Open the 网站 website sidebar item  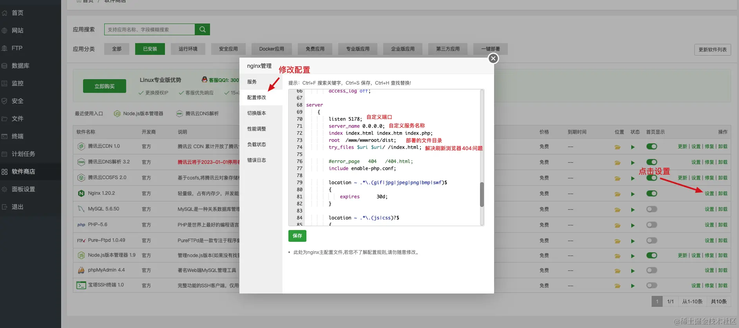17,31
